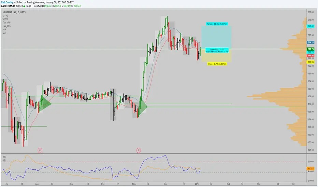318x187 pixels.
Task: Click the 2.0000 indicator scale tick
Action: 311,181
